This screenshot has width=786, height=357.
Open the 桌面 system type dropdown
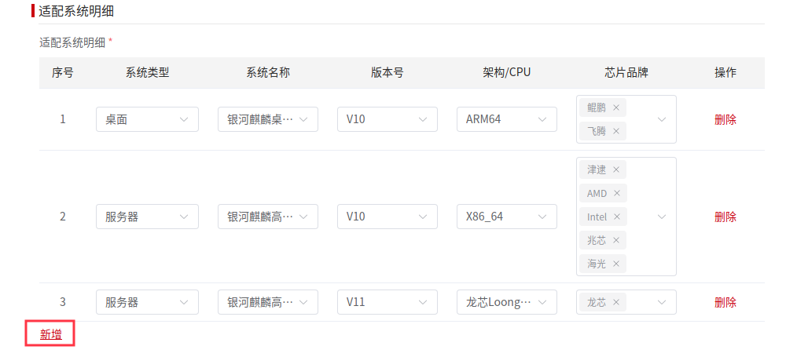tap(147, 119)
